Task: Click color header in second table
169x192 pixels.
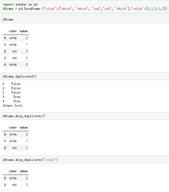Action: point(13,128)
